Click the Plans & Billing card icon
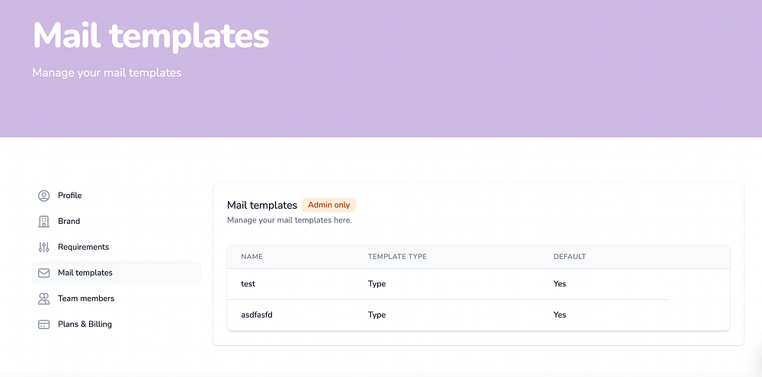762x377 pixels. point(43,324)
